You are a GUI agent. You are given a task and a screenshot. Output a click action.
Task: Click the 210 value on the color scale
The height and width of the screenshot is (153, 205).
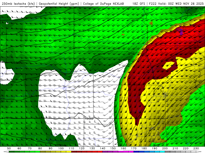[x=176, y=148]
